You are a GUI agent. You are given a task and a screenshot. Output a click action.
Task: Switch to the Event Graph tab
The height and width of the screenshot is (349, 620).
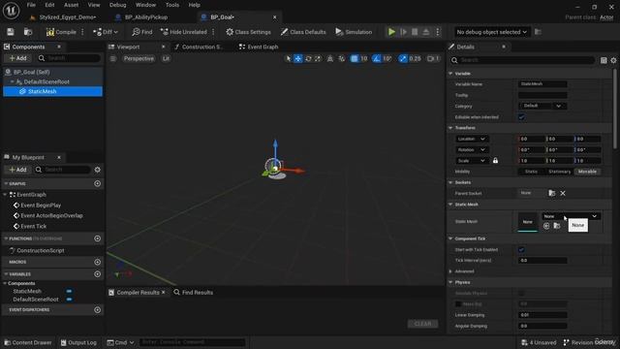[259, 47]
